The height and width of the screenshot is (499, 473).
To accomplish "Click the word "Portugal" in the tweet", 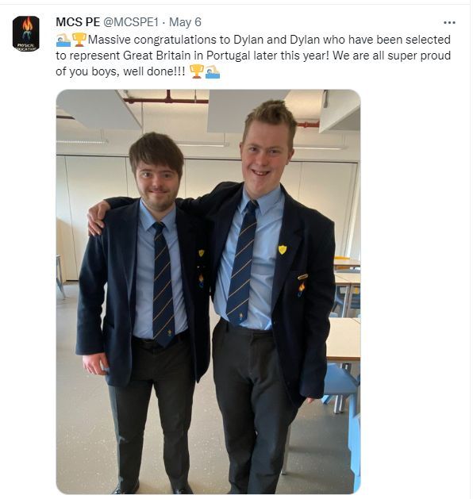I will (x=229, y=56).
